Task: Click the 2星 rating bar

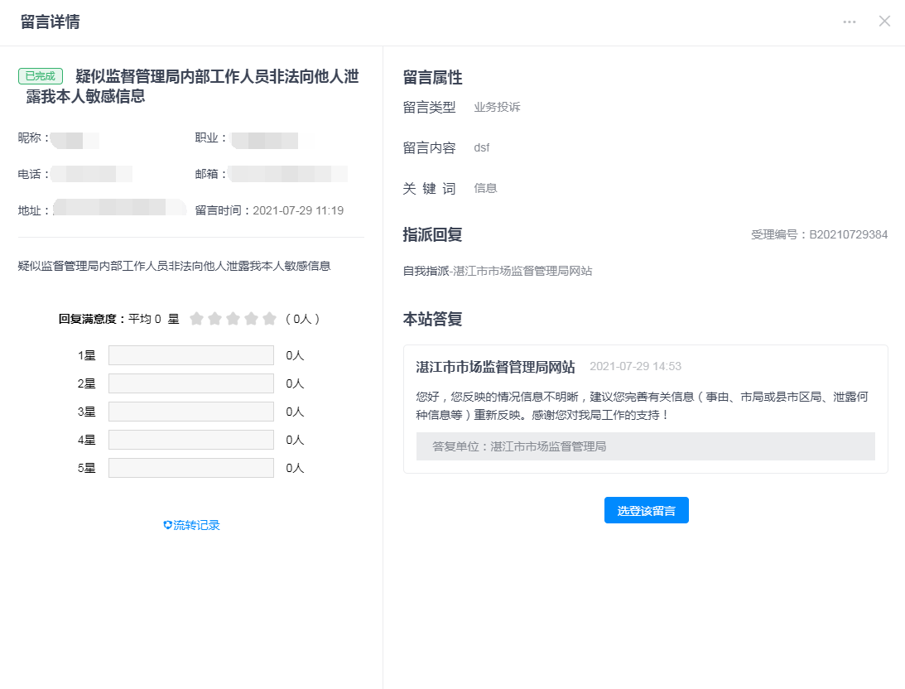Action: coord(190,383)
